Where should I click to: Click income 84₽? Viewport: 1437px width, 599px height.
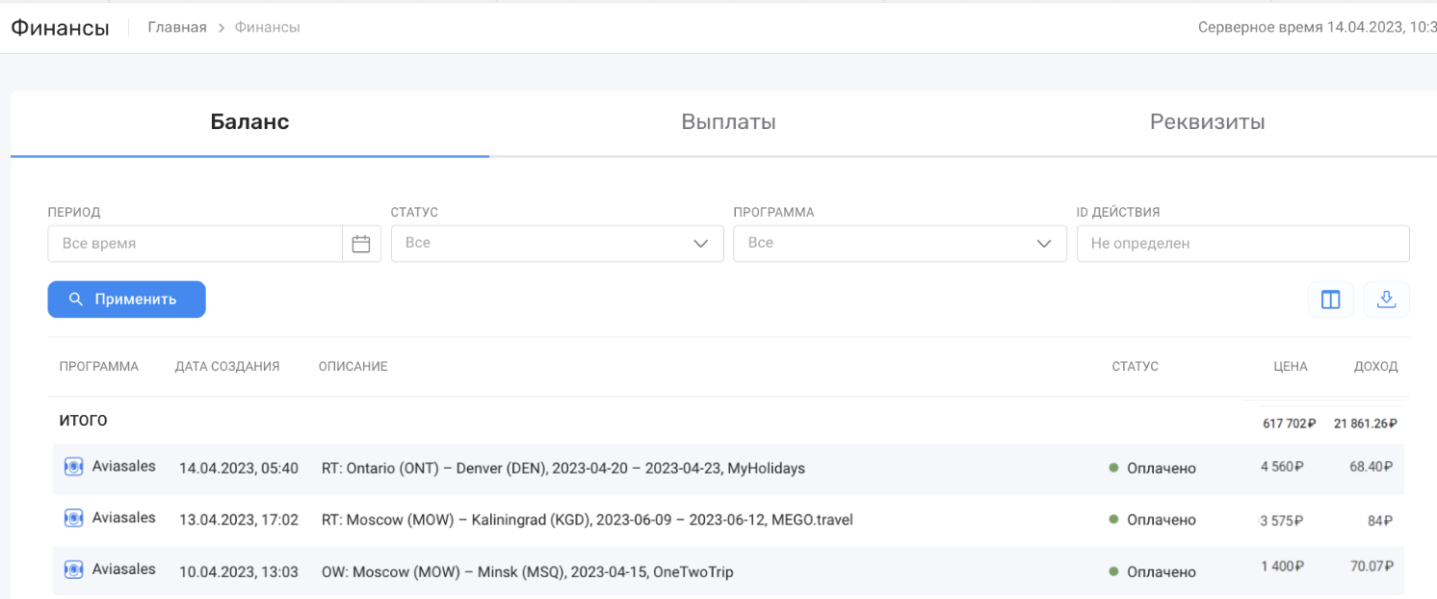(x=1381, y=521)
